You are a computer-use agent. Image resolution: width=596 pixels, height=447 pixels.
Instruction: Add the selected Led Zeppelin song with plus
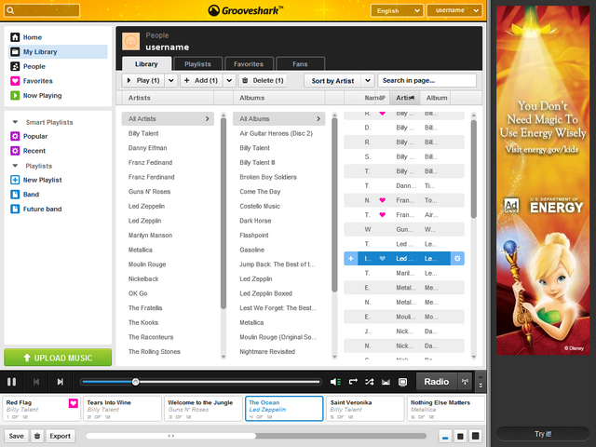pos(351,259)
